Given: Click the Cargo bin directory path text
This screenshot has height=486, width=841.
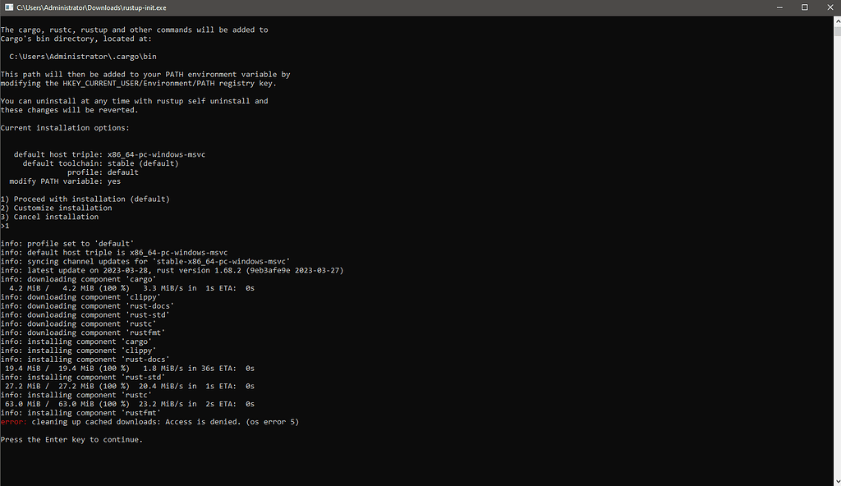Looking at the screenshot, I should coord(82,56).
